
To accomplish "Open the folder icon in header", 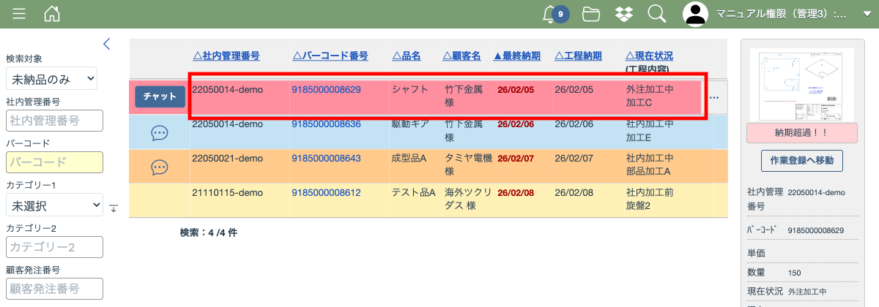I will pyautogui.click(x=590, y=14).
